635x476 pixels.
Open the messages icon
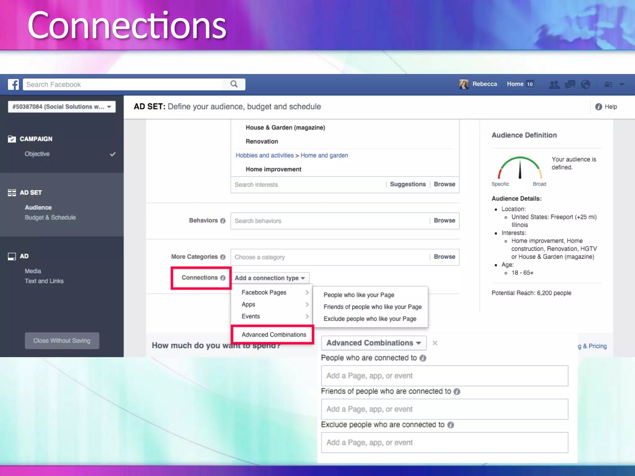point(570,84)
